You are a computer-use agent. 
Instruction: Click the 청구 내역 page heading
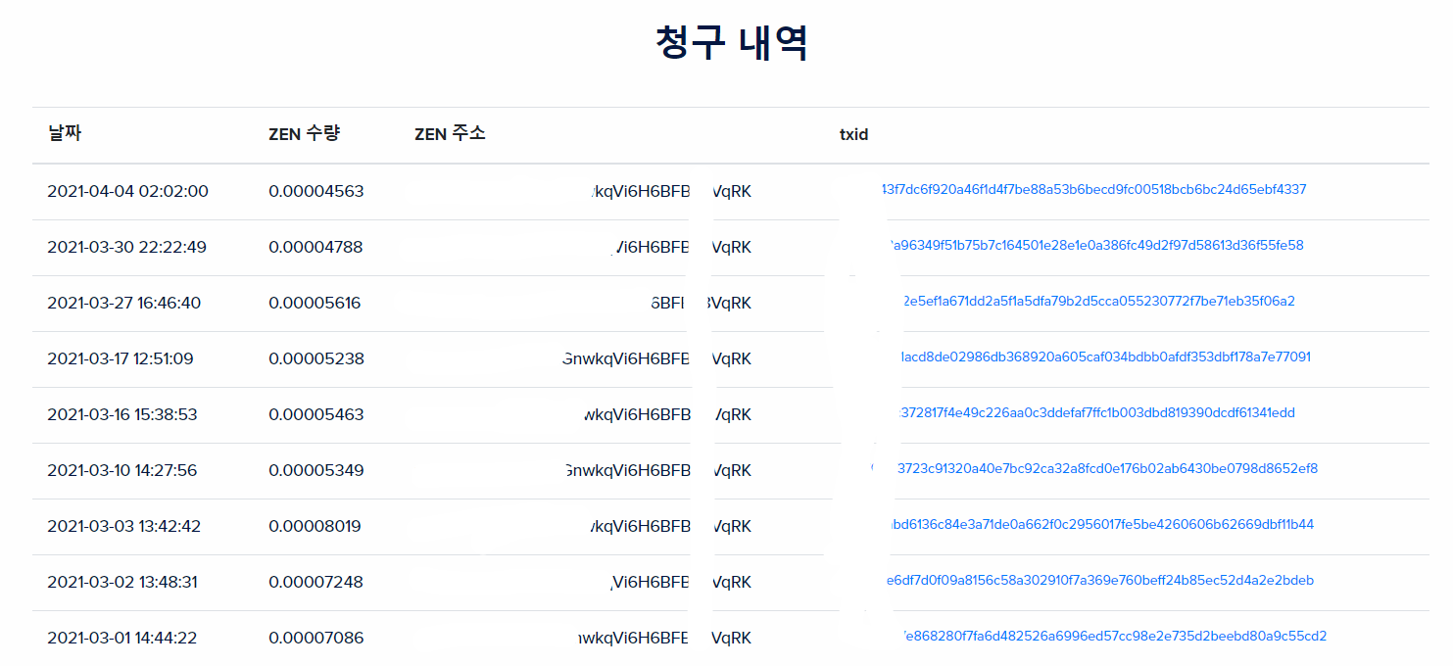[731, 43]
